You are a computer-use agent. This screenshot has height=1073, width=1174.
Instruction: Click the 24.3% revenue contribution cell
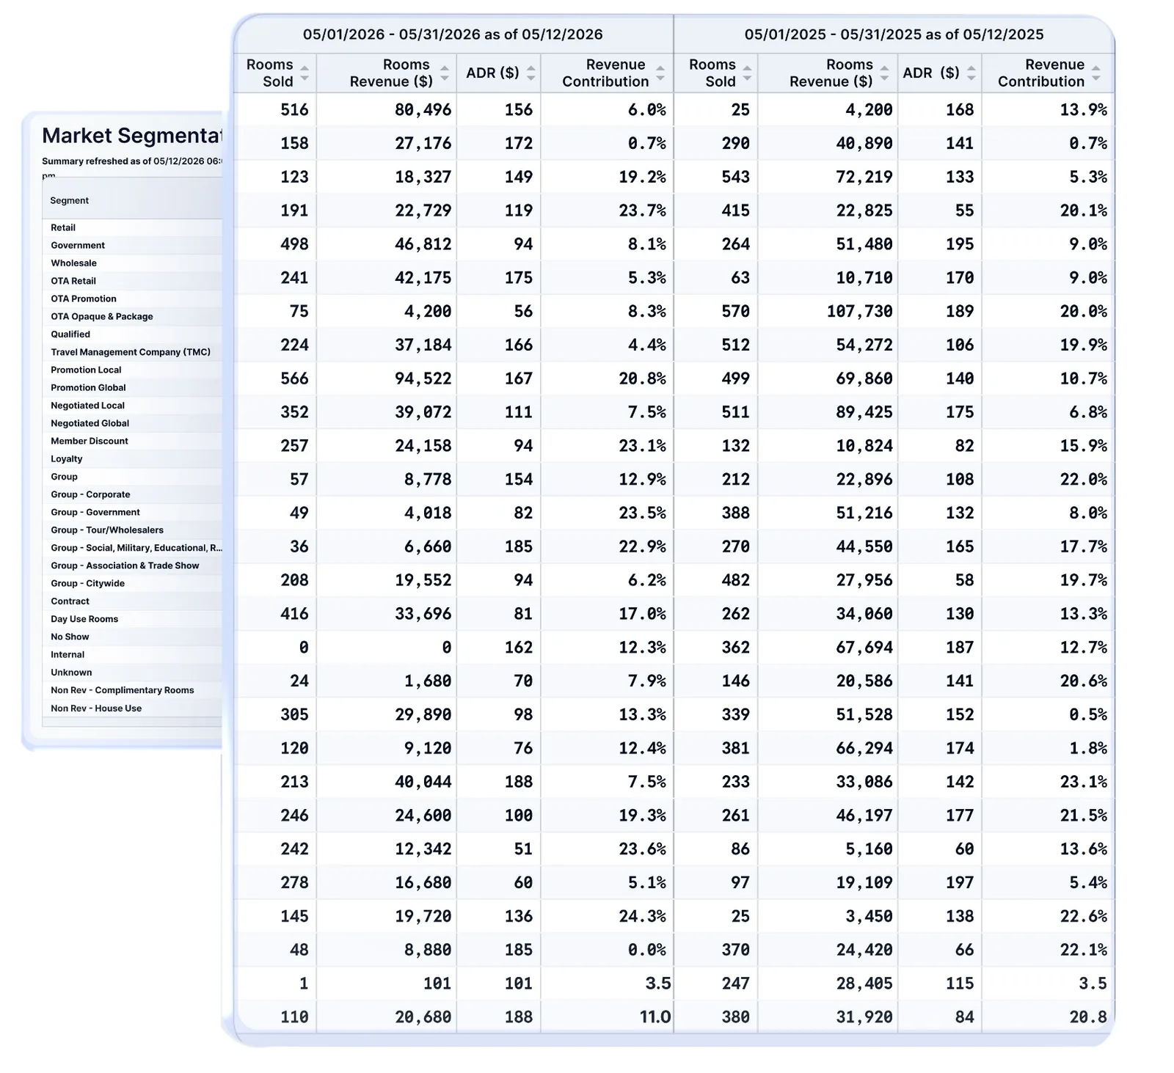607,917
